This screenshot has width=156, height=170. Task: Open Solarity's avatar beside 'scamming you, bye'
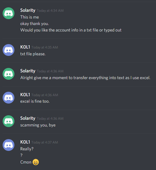coord(9,121)
